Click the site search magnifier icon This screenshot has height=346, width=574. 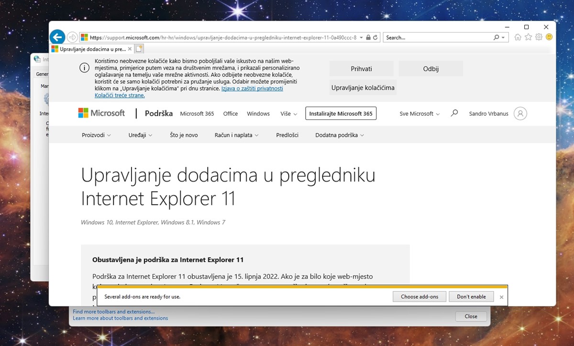pos(454,113)
